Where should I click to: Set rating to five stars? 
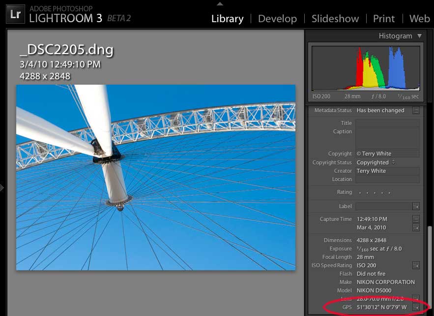[x=390, y=192]
